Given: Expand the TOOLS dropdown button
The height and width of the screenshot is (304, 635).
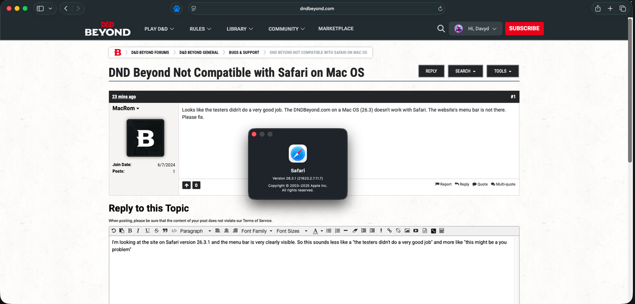Looking at the screenshot, I should click(503, 71).
